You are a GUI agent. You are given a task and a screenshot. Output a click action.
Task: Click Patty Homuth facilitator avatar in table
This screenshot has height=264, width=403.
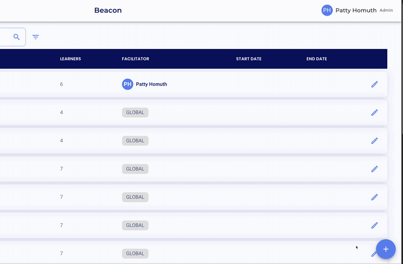click(127, 84)
